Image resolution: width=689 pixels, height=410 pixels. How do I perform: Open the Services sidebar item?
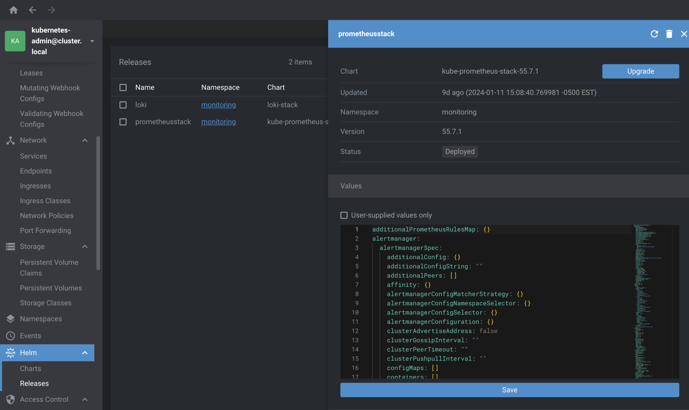[x=33, y=156]
